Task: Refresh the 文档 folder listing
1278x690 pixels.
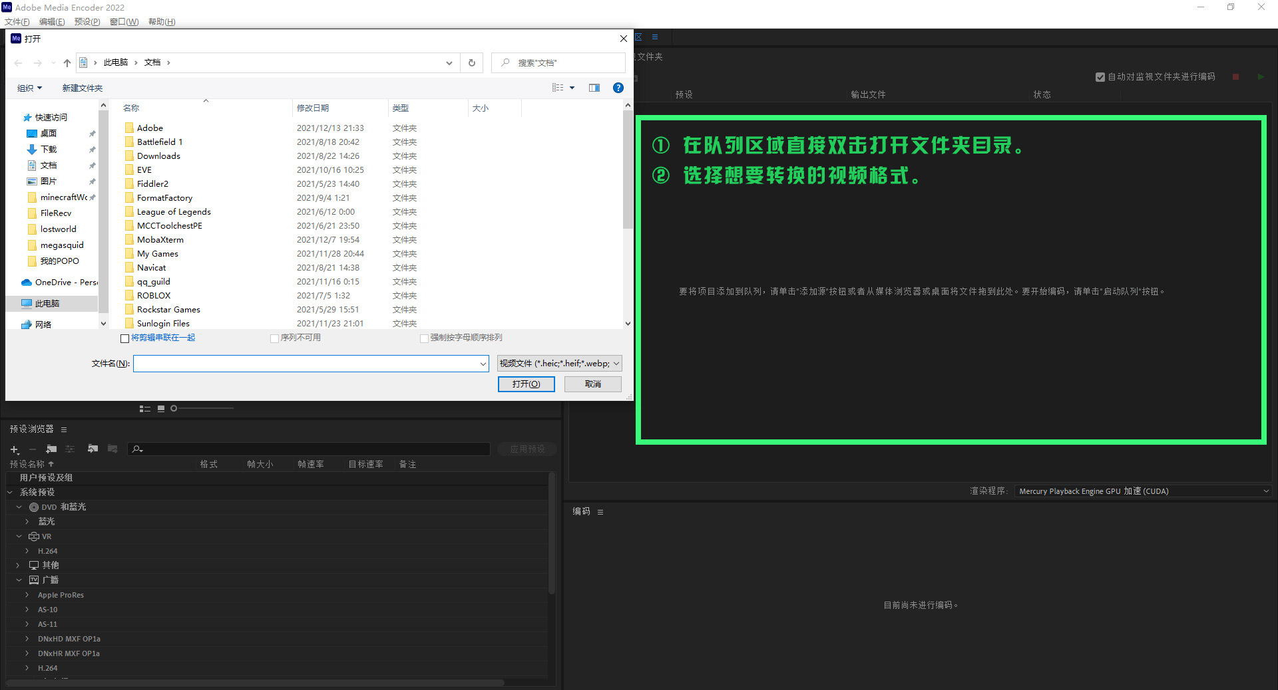Action: pyautogui.click(x=472, y=62)
